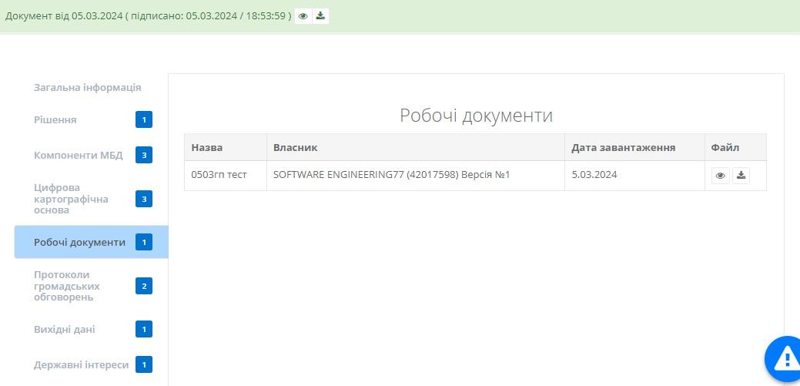
Task: Select the Робочі документи tab
Action: point(79,243)
